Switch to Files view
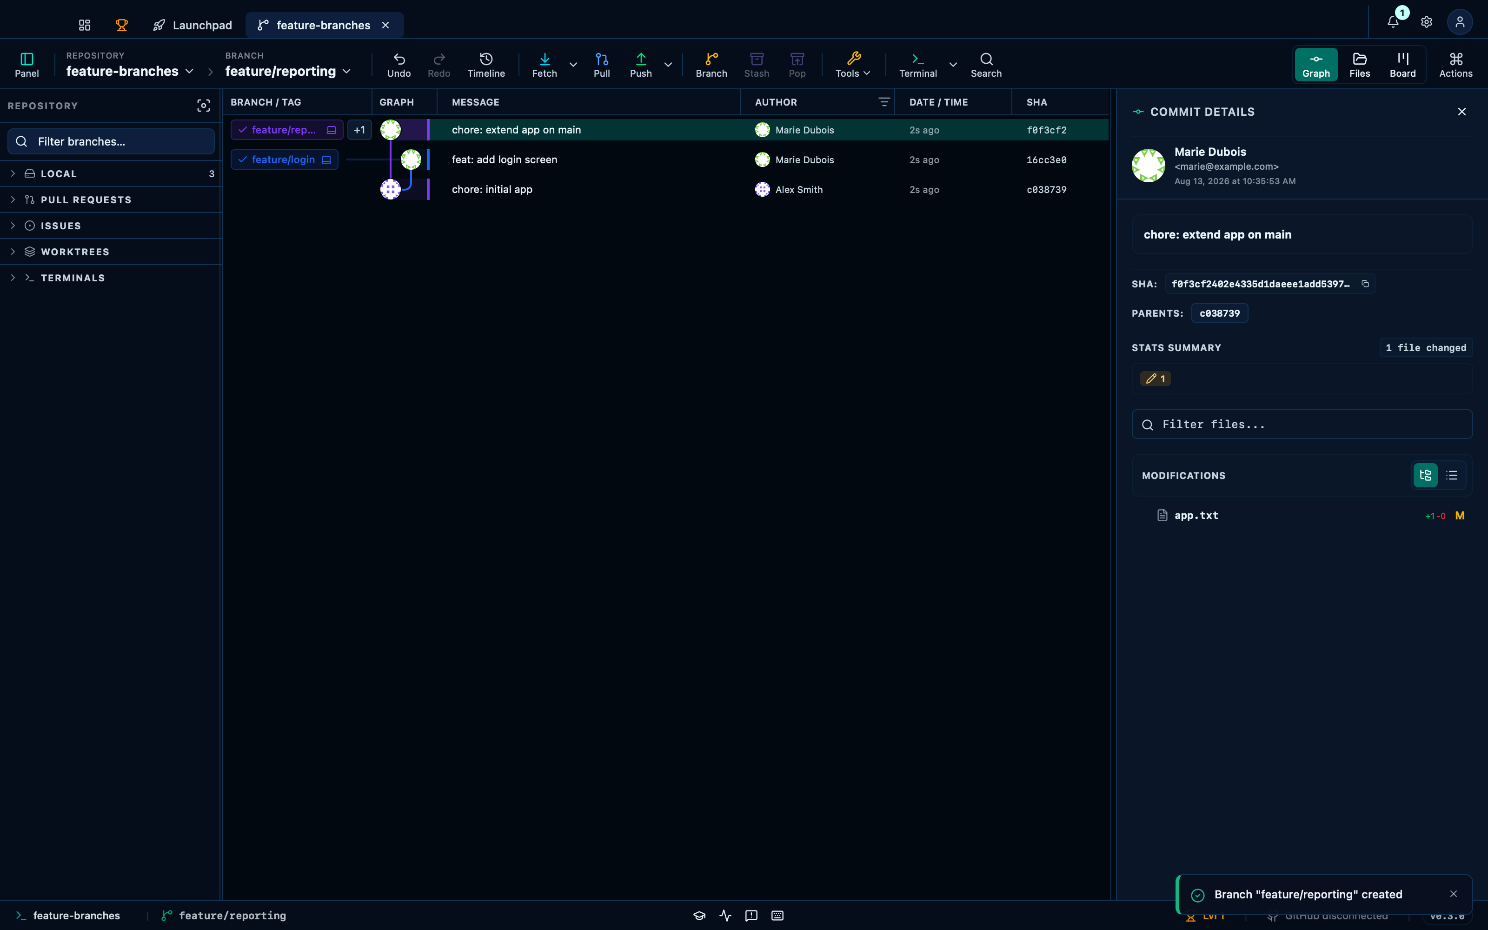The width and height of the screenshot is (1488, 930). click(1360, 65)
